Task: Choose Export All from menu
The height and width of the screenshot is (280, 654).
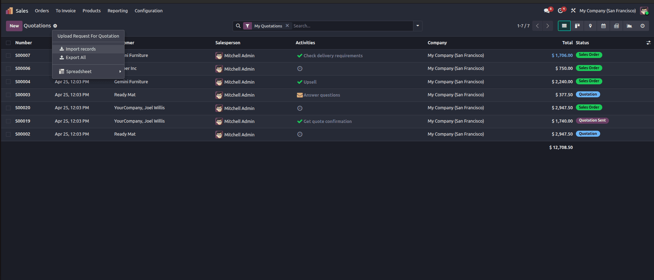Action: coord(88,58)
